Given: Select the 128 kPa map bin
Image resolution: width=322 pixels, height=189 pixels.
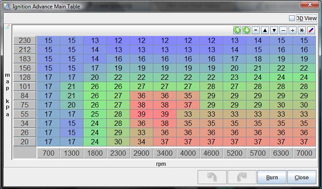Looking at the screenshot, I should point(25,78).
